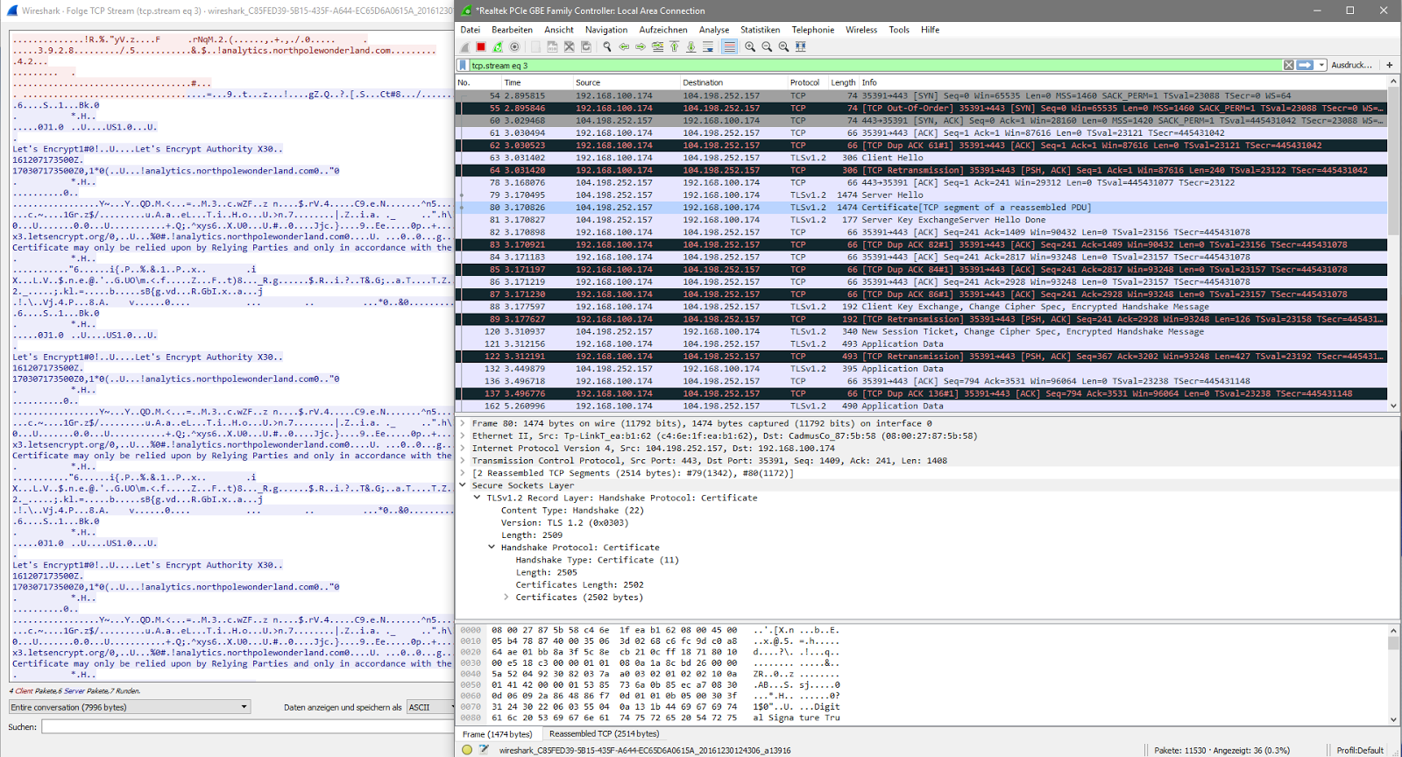The width and height of the screenshot is (1402, 757).
Task: Click the close capture file X icon
Action: coord(569,47)
